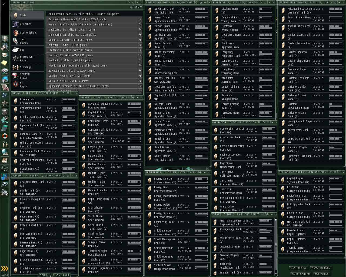Open the Augmentations tab
The image size is (346, 277).
point(28,32)
